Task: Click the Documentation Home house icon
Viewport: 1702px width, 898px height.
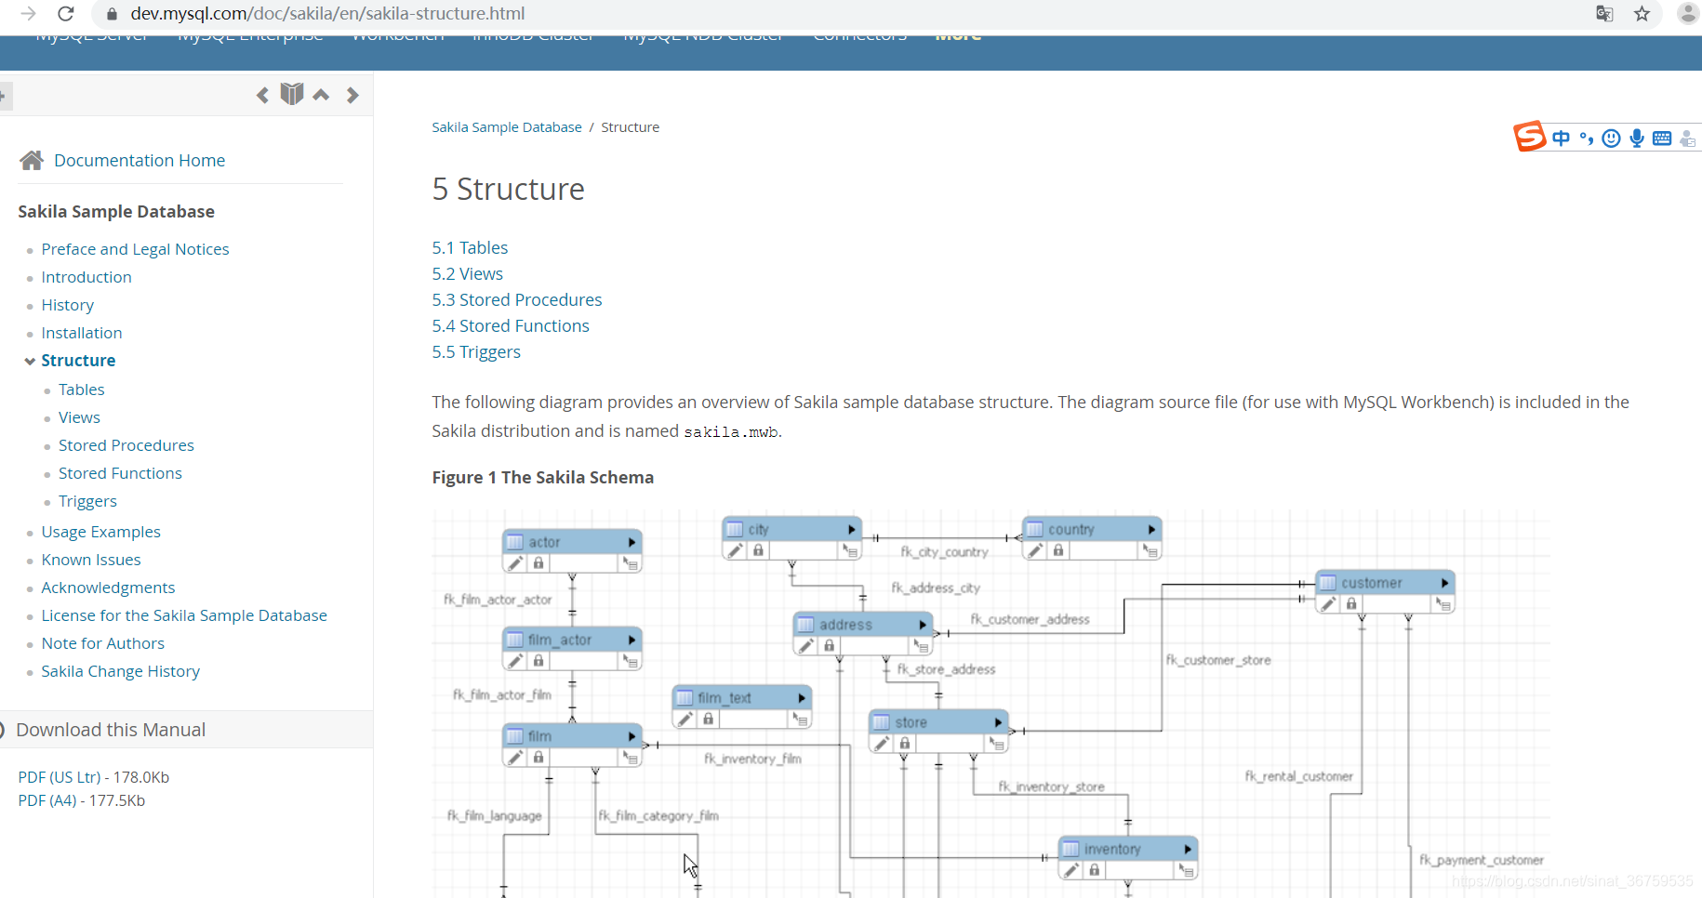Action: click(x=32, y=160)
